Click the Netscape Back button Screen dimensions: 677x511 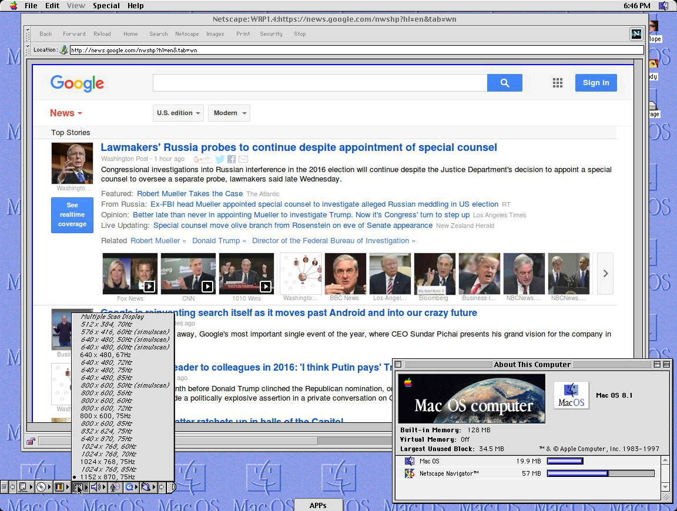coord(45,34)
